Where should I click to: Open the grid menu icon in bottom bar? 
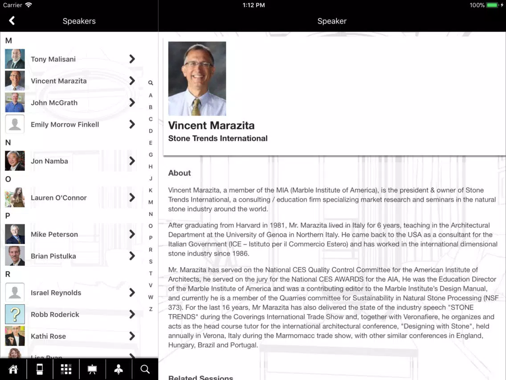tap(66, 369)
